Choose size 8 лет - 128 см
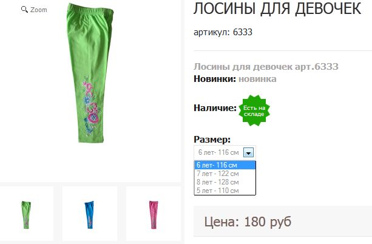Viewport: 372px width, 244px height. point(225,182)
